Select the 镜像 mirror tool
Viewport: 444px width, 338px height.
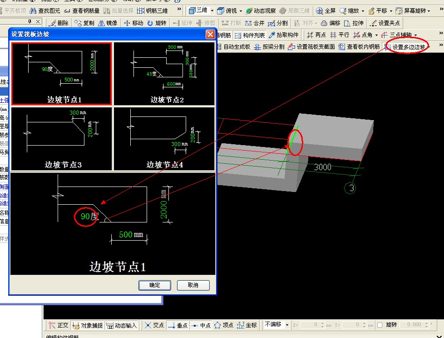point(108,23)
